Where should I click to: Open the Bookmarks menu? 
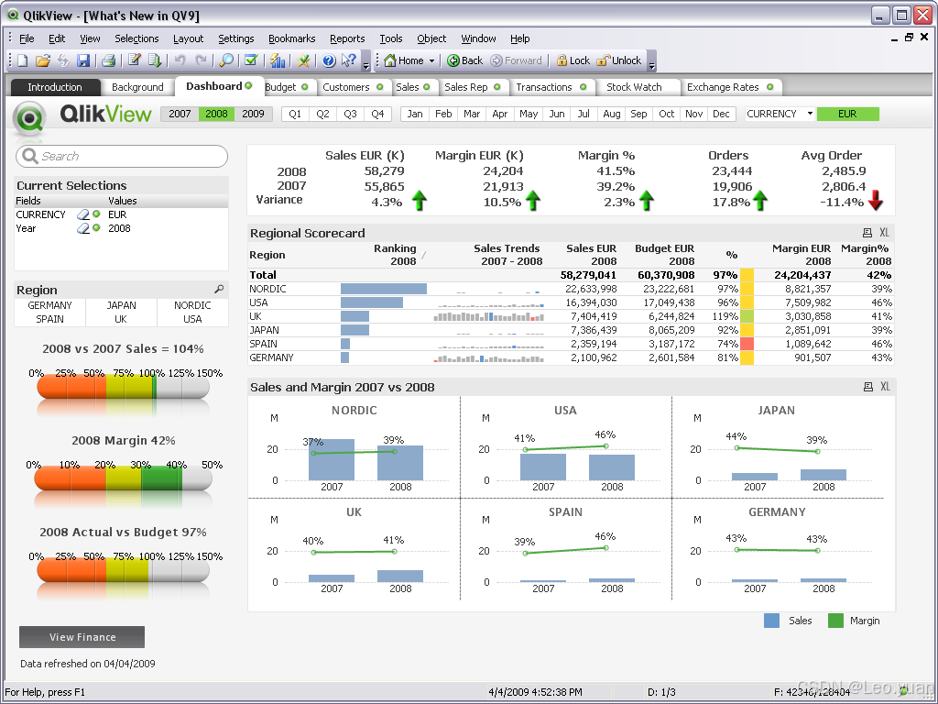tap(291, 38)
